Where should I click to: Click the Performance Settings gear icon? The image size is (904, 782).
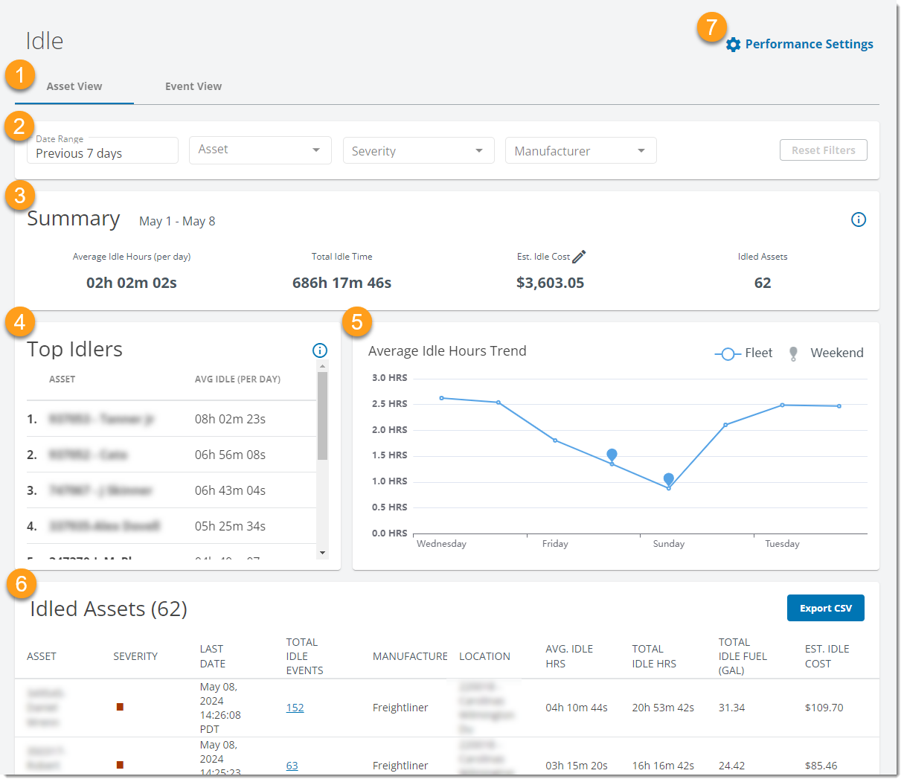click(733, 45)
